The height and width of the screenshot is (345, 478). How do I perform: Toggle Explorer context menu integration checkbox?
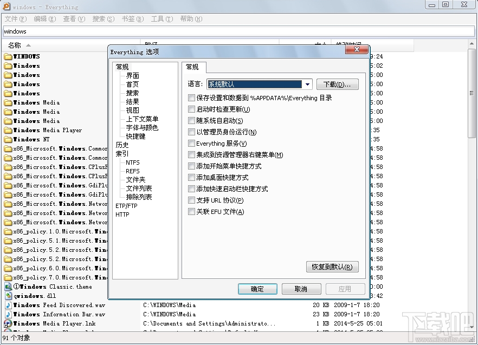[x=191, y=155]
